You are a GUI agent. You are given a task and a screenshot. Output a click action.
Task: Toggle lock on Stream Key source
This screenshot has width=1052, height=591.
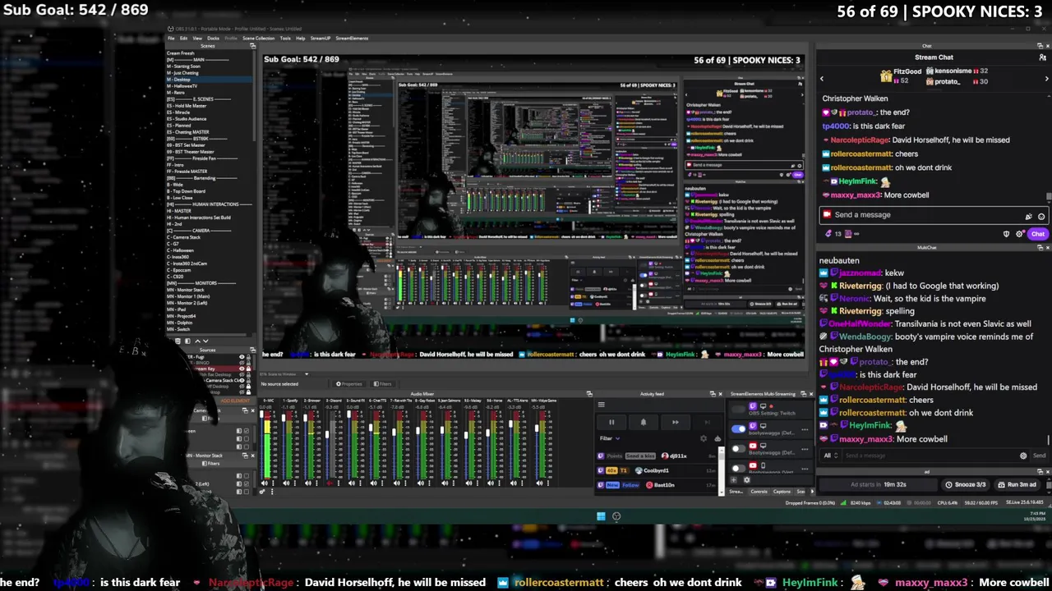pyautogui.click(x=248, y=369)
